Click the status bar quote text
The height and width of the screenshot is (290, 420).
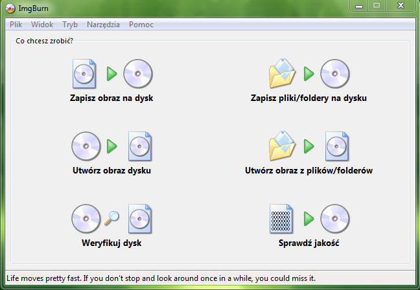tap(161, 278)
